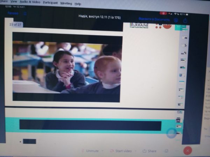Open the Help menu

click(x=78, y=4)
